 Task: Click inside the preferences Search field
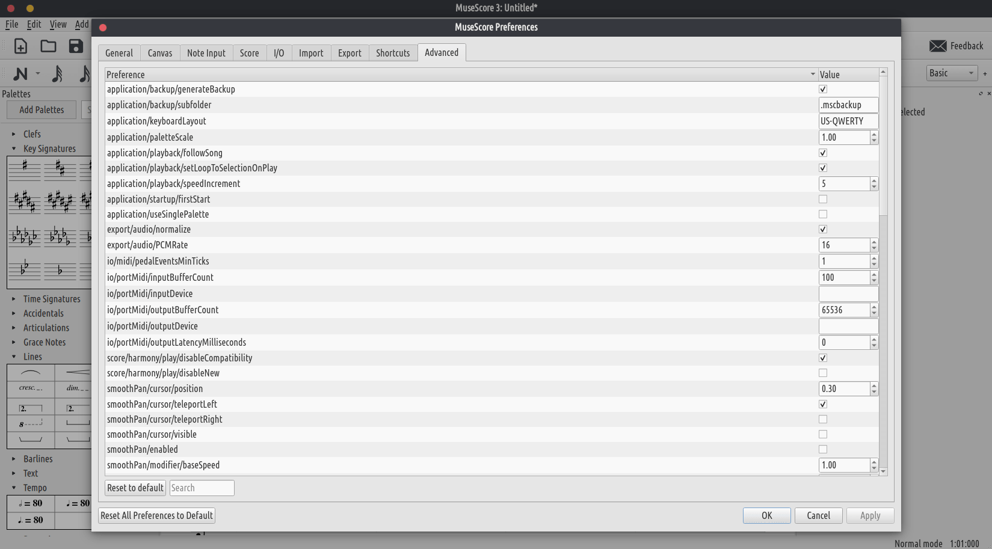[x=202, y=488]
